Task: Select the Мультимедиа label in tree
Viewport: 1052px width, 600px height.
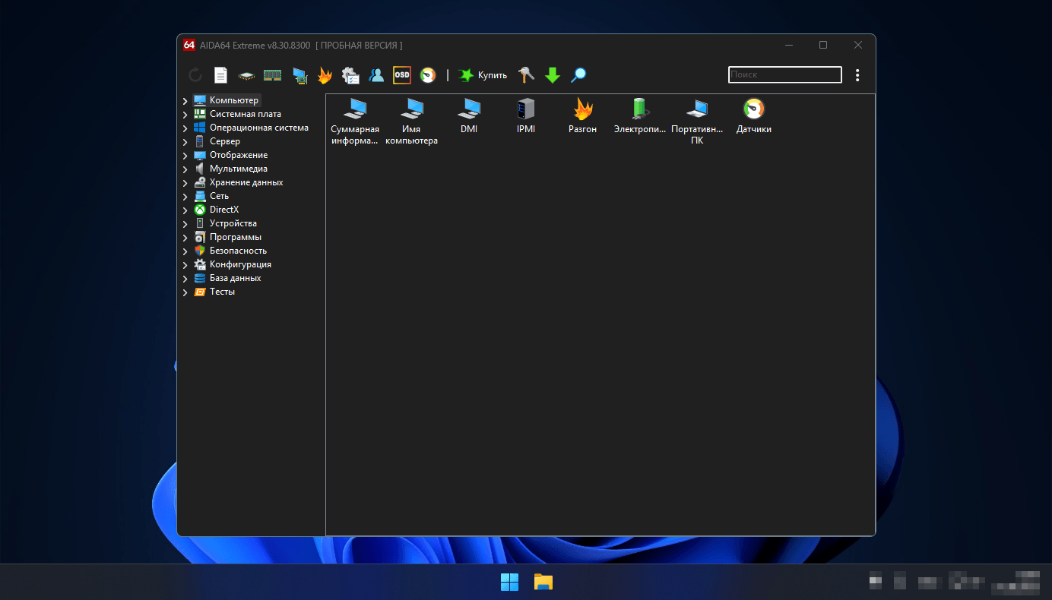Action: [239, 169]
